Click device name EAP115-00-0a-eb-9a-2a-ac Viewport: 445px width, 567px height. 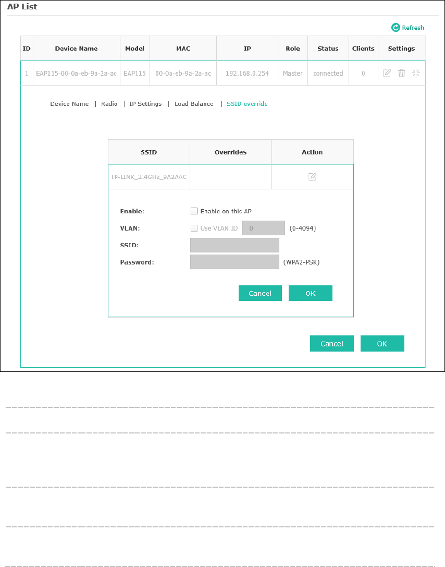tap(76, 74)
